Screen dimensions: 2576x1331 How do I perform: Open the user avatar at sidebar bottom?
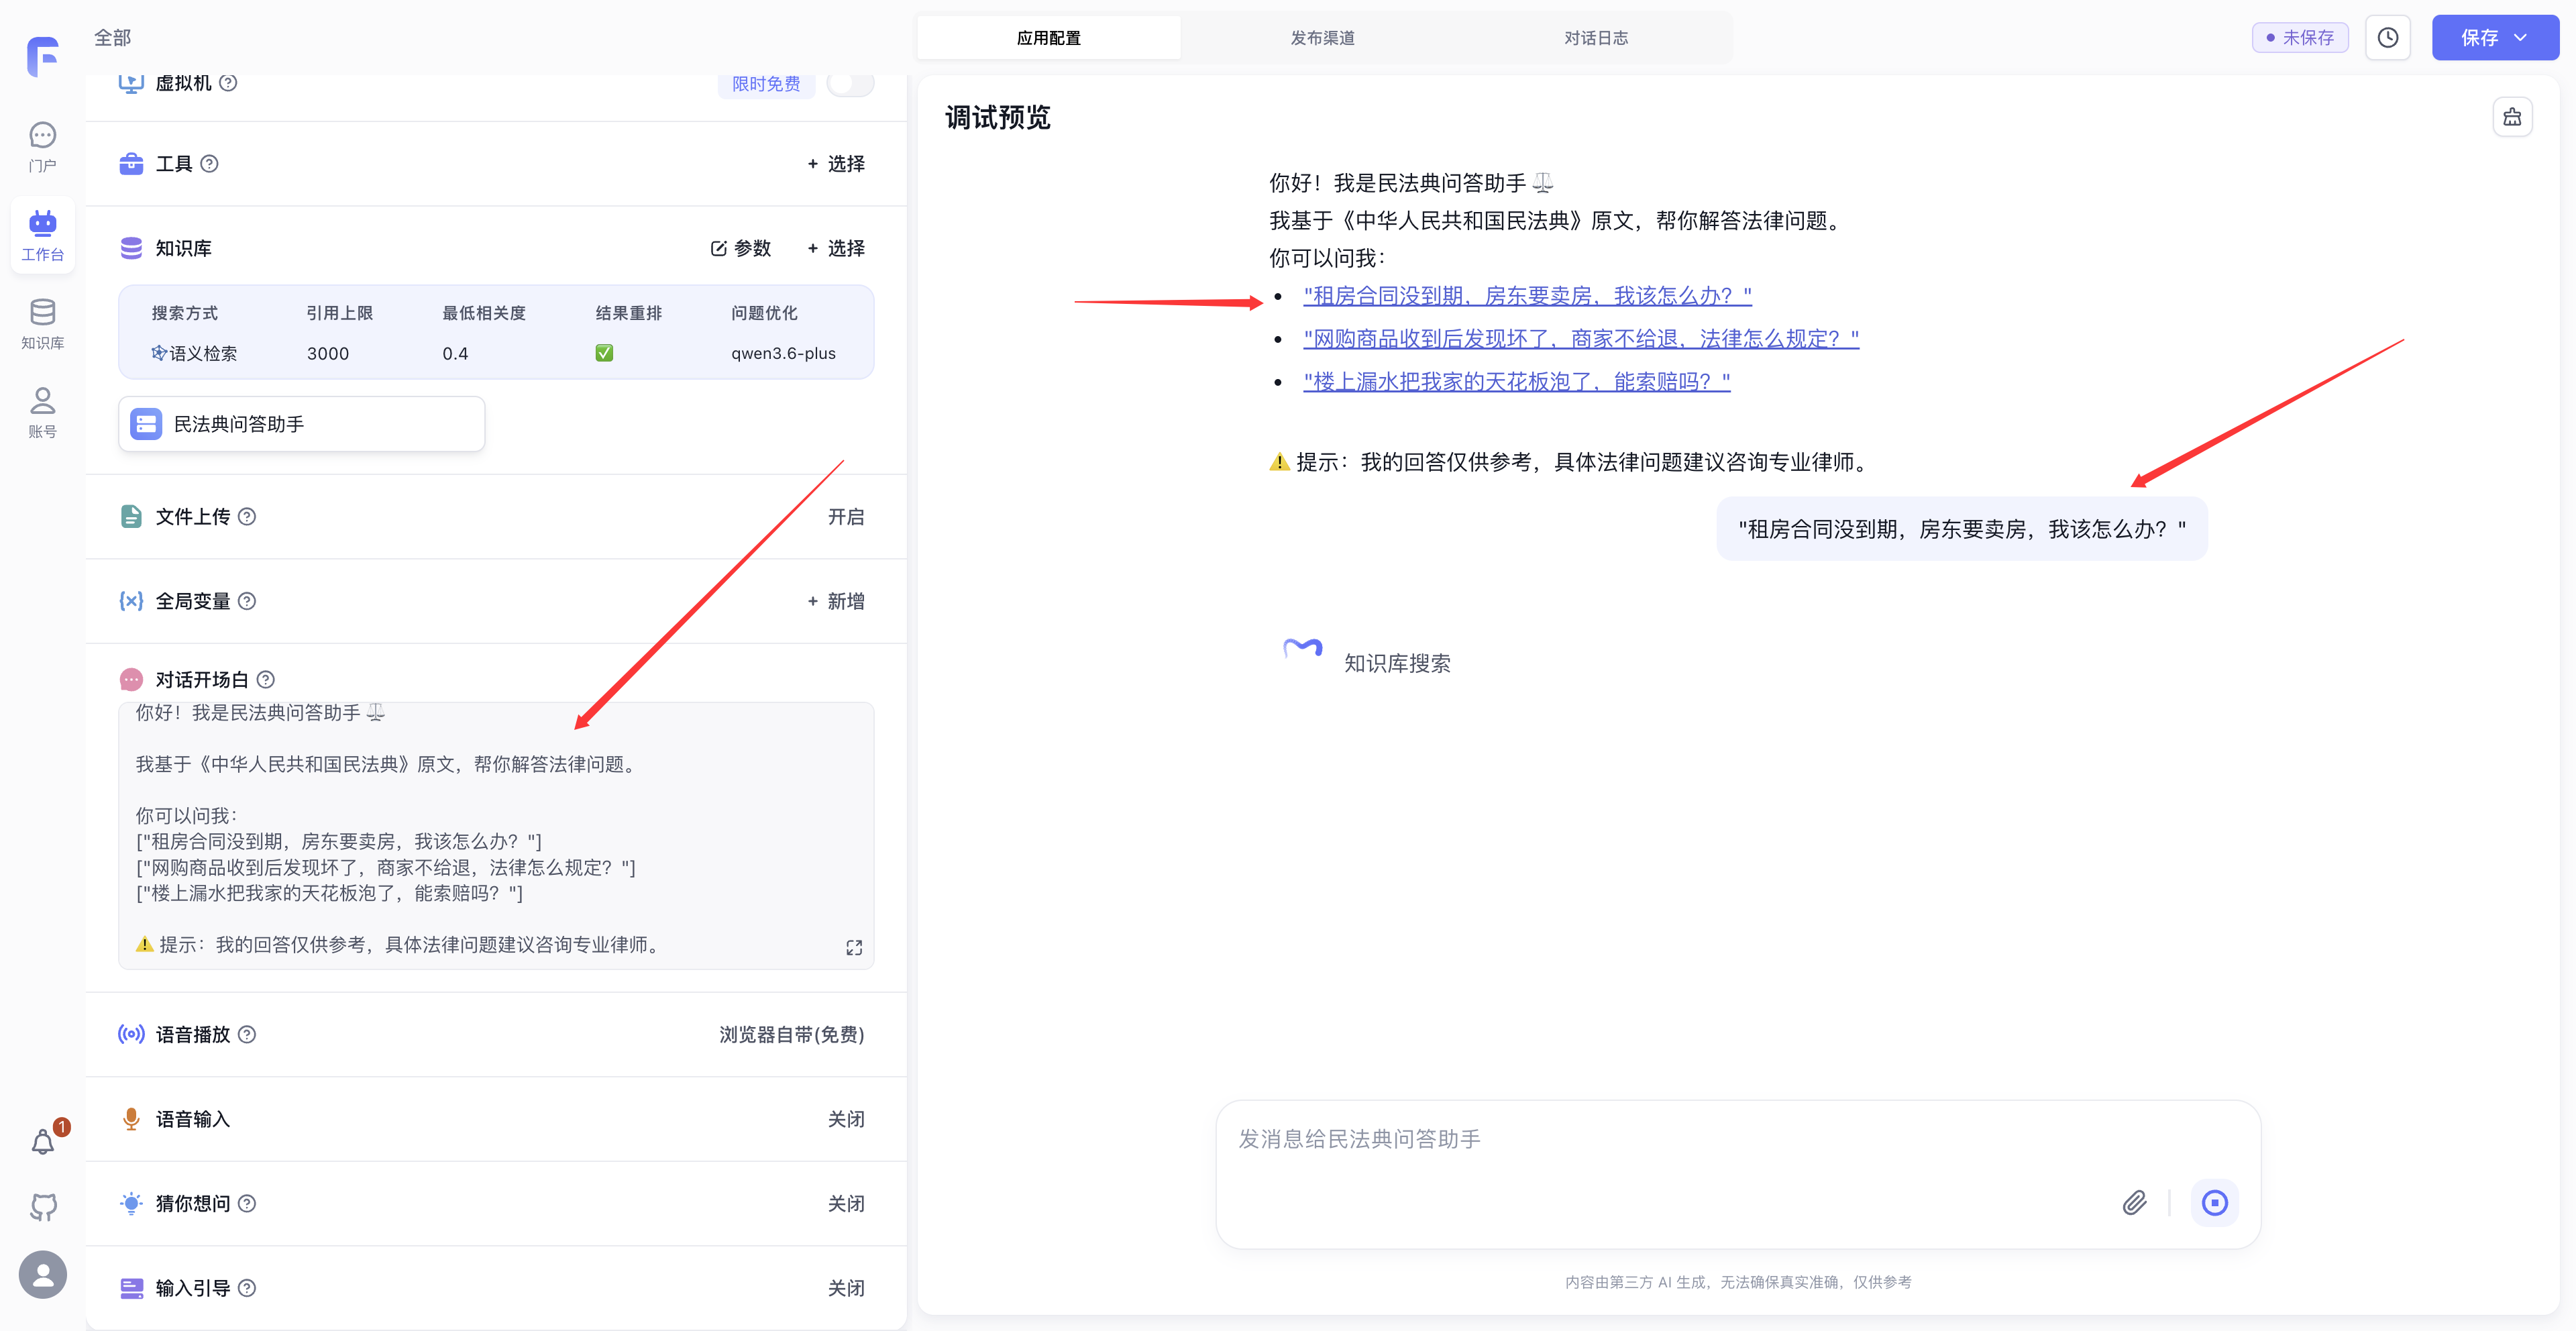(43, 1274)
